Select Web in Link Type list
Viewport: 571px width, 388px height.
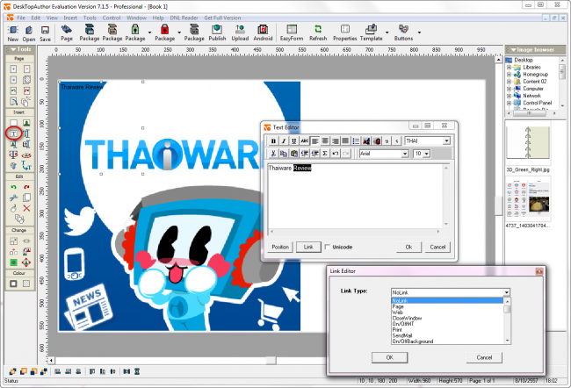click(x=398, y=313)
